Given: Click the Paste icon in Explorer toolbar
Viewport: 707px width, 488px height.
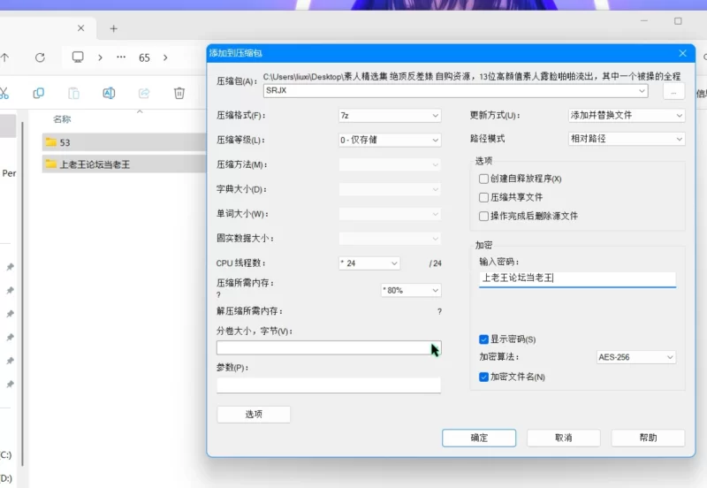Looking at the screenshot, I should (73, 93).
